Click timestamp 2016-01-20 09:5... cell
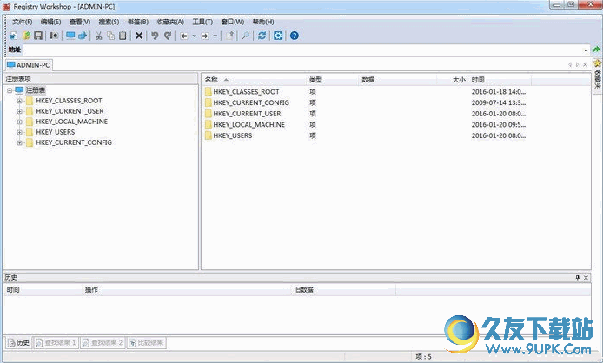603x363 pixels. [x=499, y=125]
